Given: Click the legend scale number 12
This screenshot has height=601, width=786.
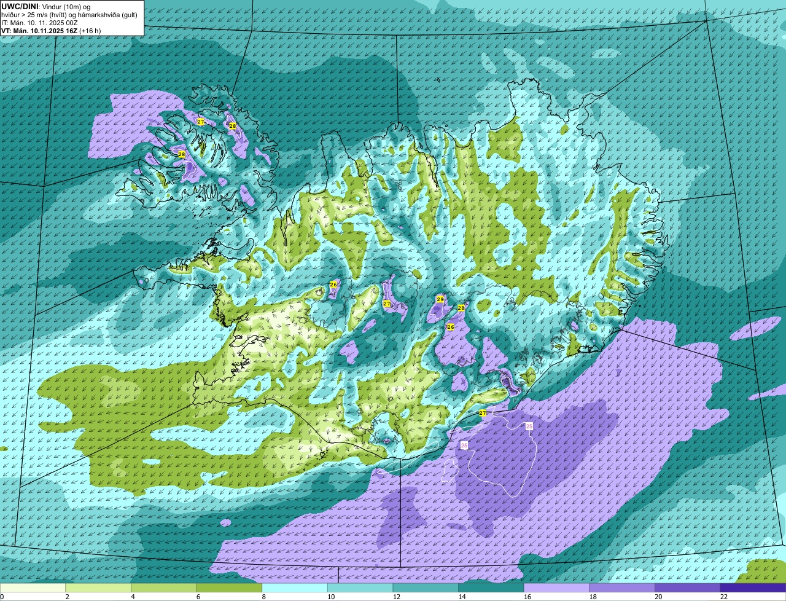Looking at the screenshot, I should [x=397, y=597].
